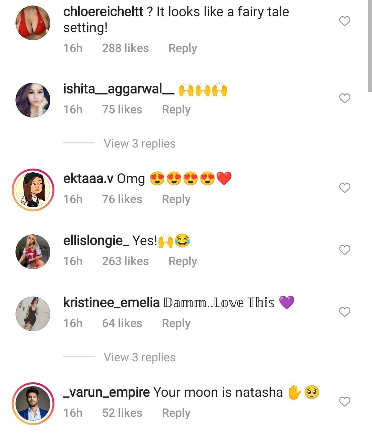Heart ellislongie_'s Yes comment
Screen dimensions: 372x433
tap(344, 250)
